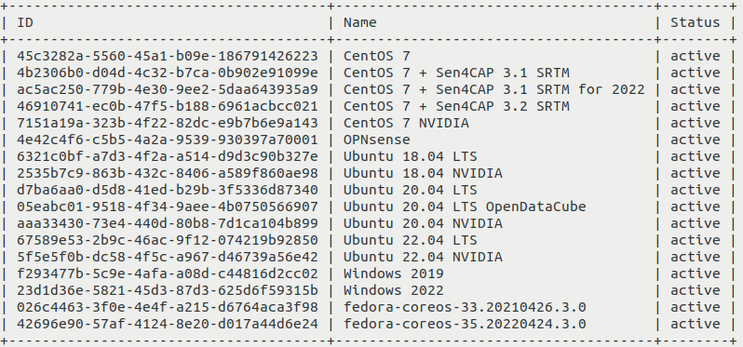Image resolution: width=743 pixels, height=347 pixels.
Task: Click the name Ubuntu 22.04 NVIDIA
Action: click(x=423, y=257)
